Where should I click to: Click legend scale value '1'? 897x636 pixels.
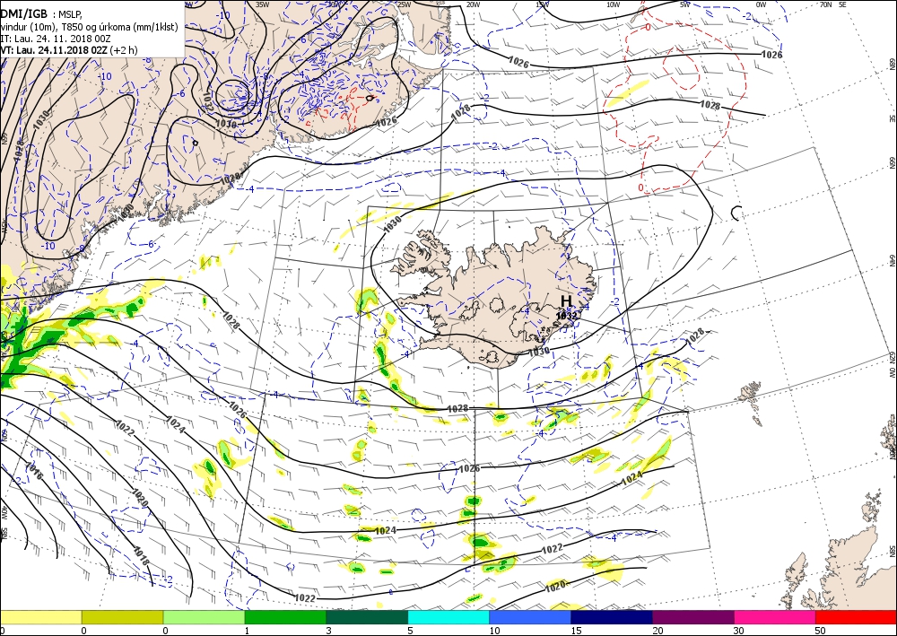point(248,631)
